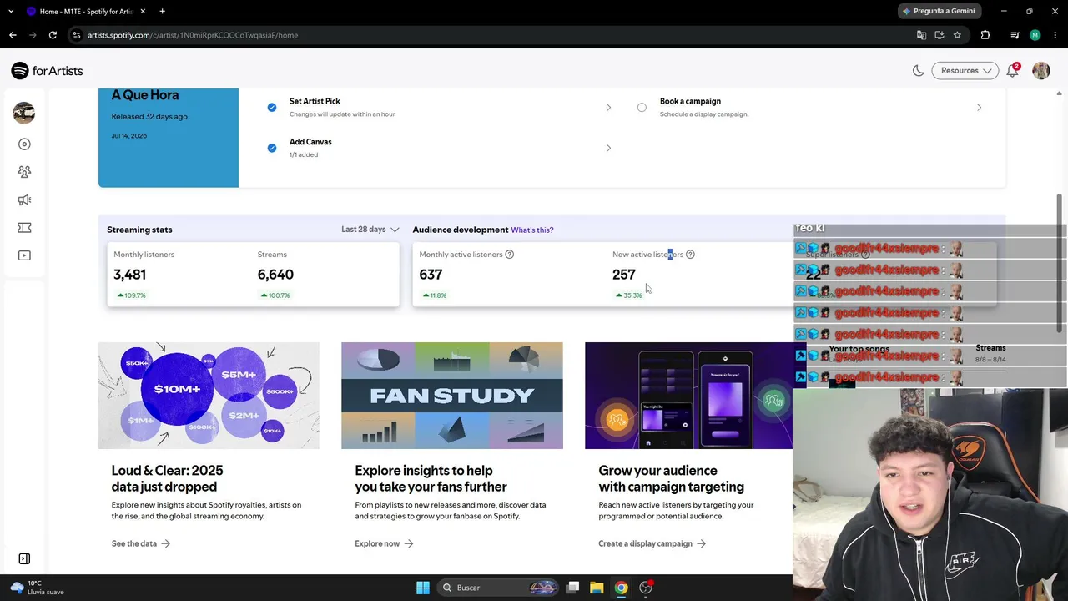The image size is (1068, 601).
Task: Select the Home - M1TE Spotify tab
Action: point(85,11)
